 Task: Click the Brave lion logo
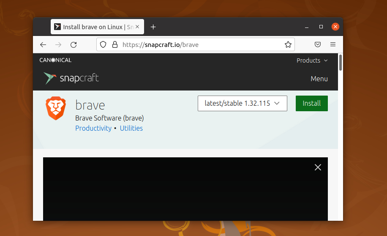tap(56, 108)
